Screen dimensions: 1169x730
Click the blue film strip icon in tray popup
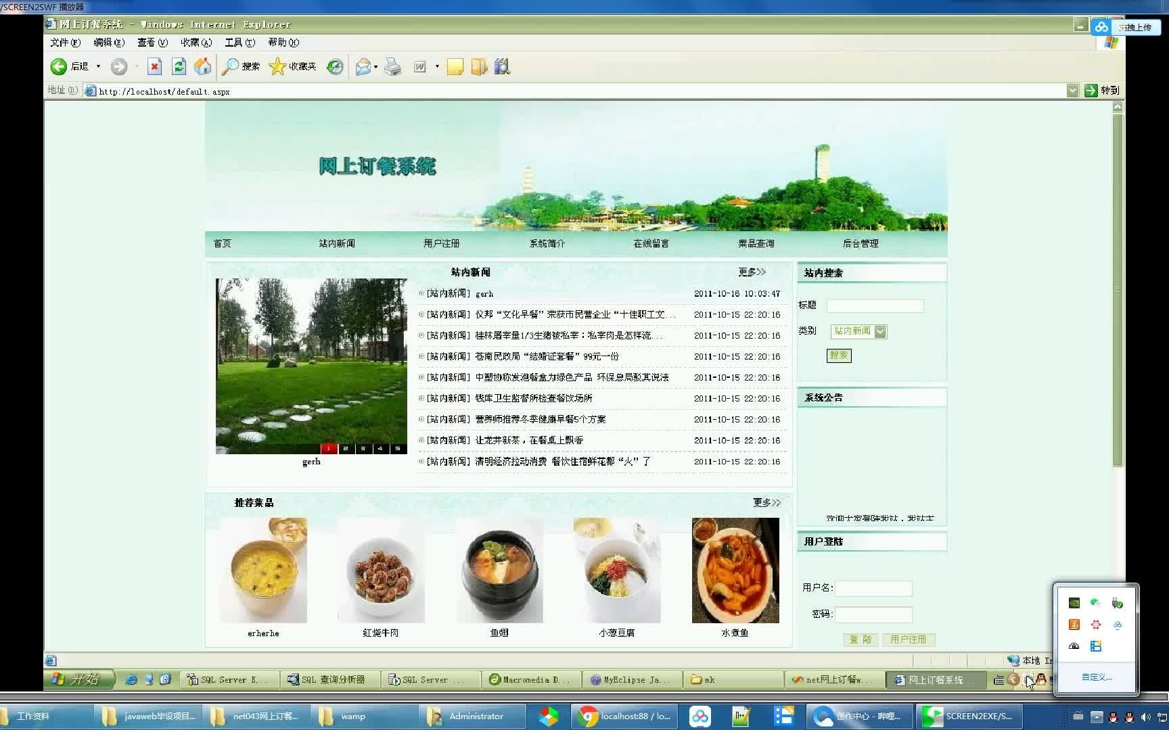click(1095, 646)
